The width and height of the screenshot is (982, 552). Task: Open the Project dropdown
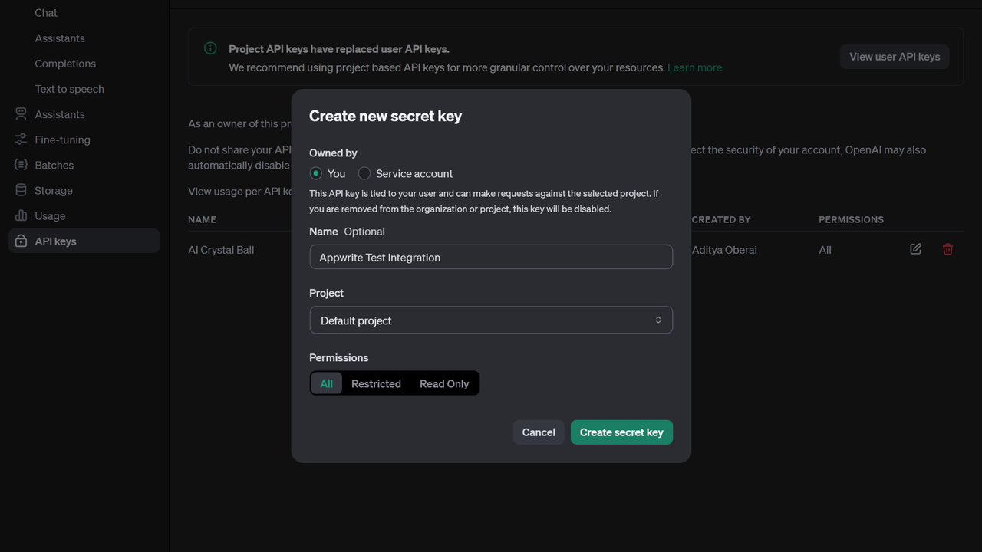click(491, 320)
